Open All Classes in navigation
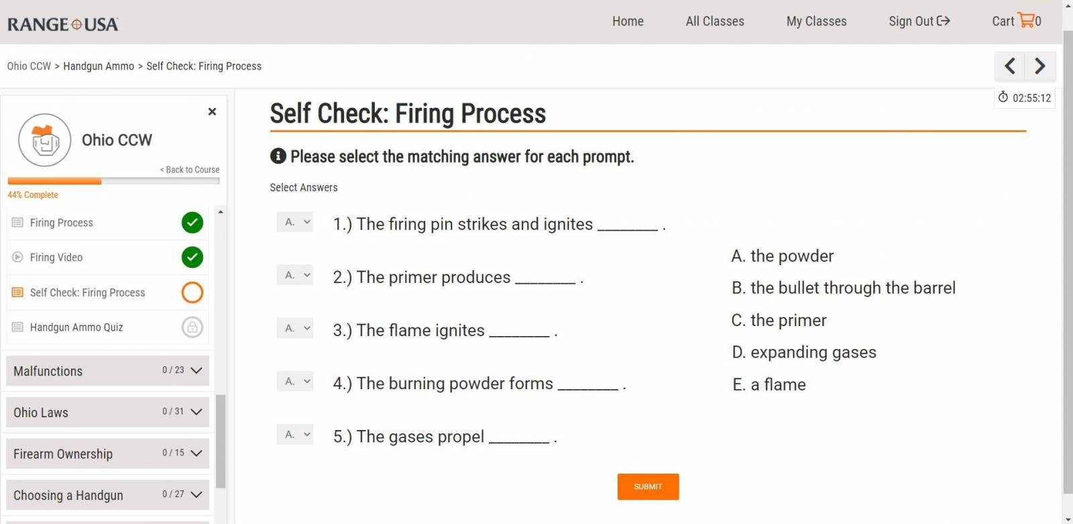 point(715,21)
